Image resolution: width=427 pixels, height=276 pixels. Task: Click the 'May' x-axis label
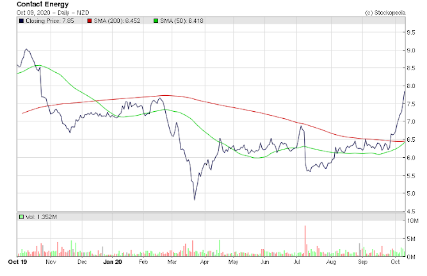point(233,262)
